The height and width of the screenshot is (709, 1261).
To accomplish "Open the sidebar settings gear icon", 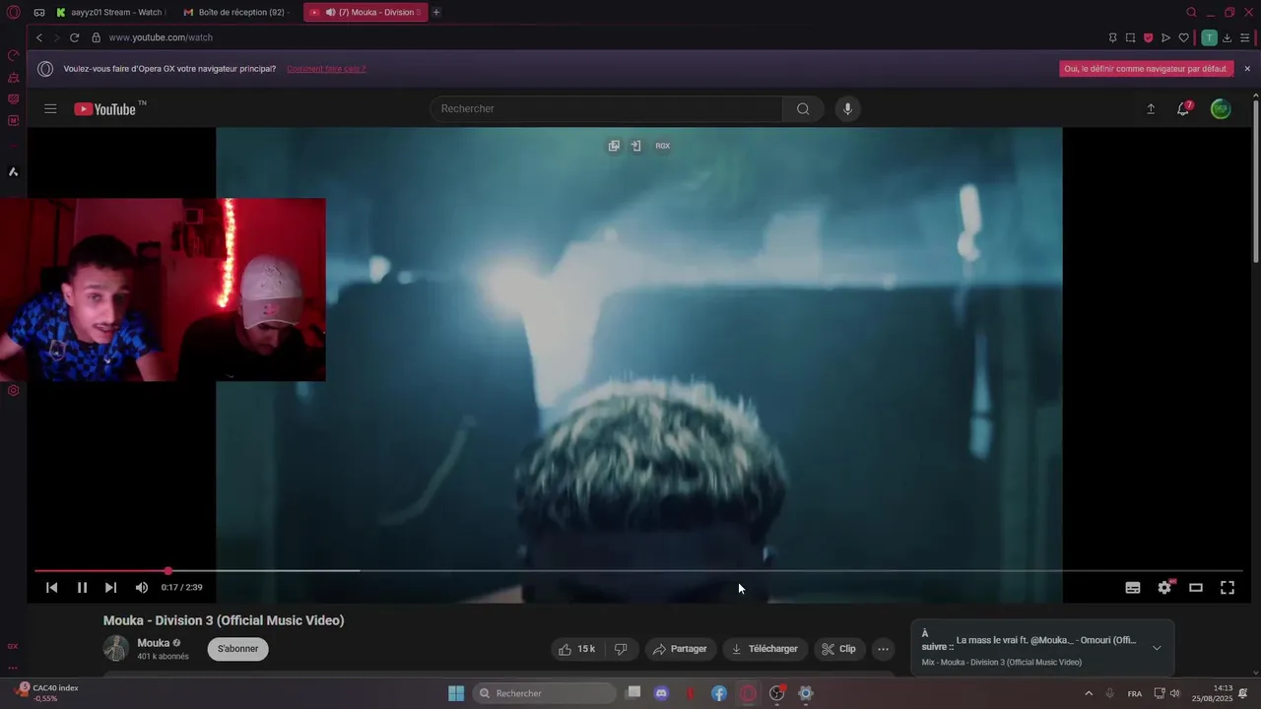I will click(x=13, y=390).
